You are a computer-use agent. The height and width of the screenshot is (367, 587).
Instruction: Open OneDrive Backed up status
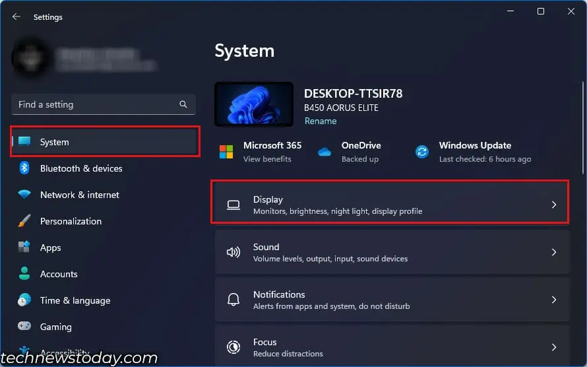pos(359,159)
